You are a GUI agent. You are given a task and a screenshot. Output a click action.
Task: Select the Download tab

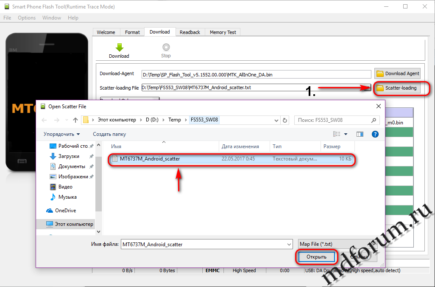click(160, 32)
